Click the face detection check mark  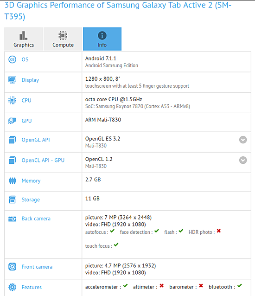[157, 231]
